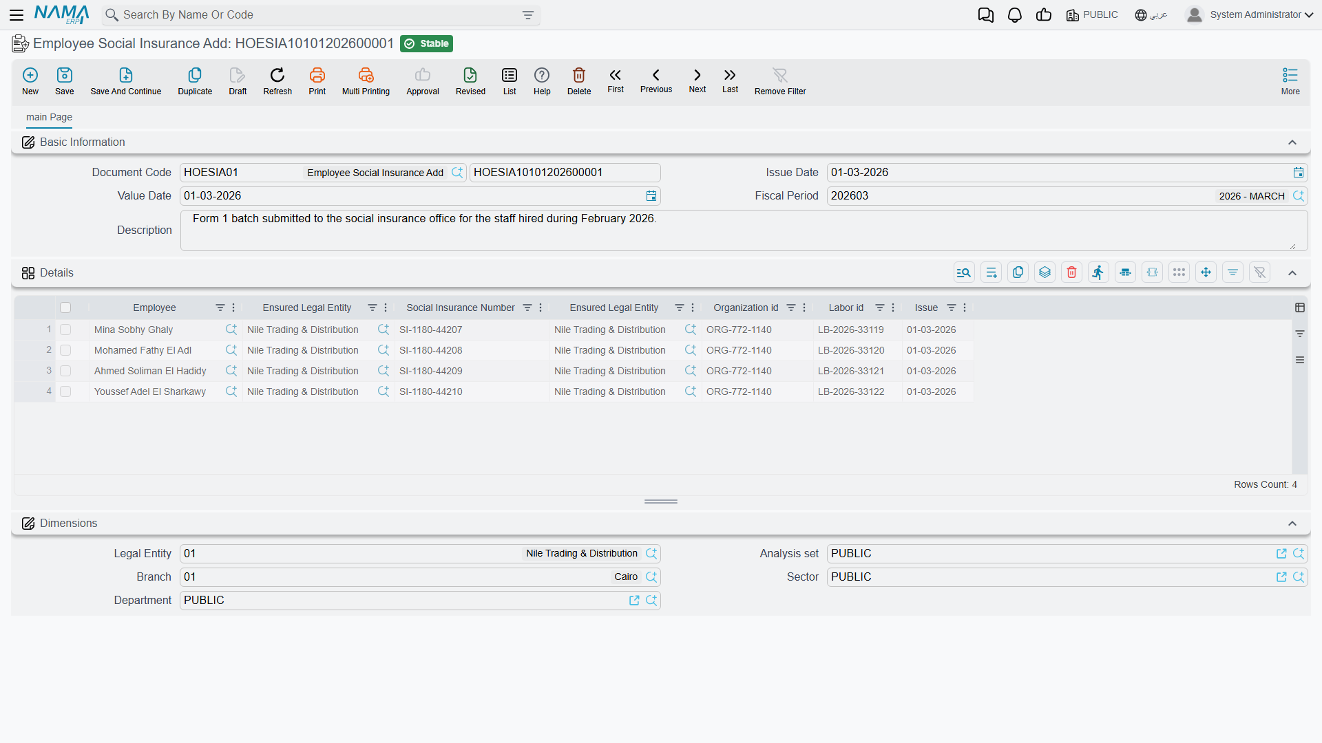This screenshot has width=1322, height=743.
Task: Open the chat messages icon
Action: (x=986, y=15)
